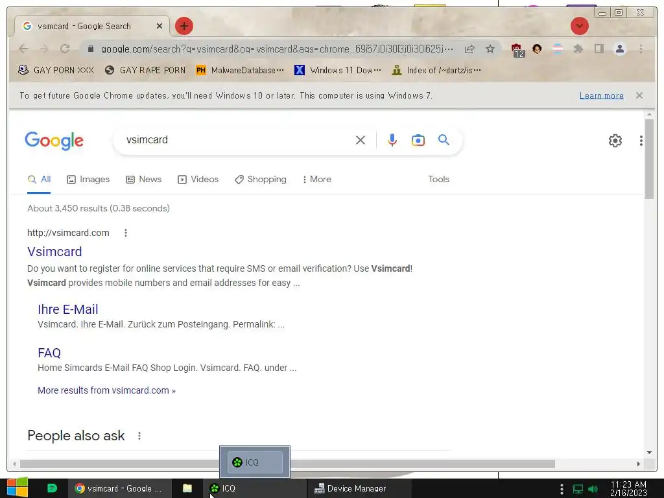Image resolution: width=664 pixels, height=498 pixels.
Task: Open the Extensions puzzle-piece menu
Action: (x=578, y=49)
